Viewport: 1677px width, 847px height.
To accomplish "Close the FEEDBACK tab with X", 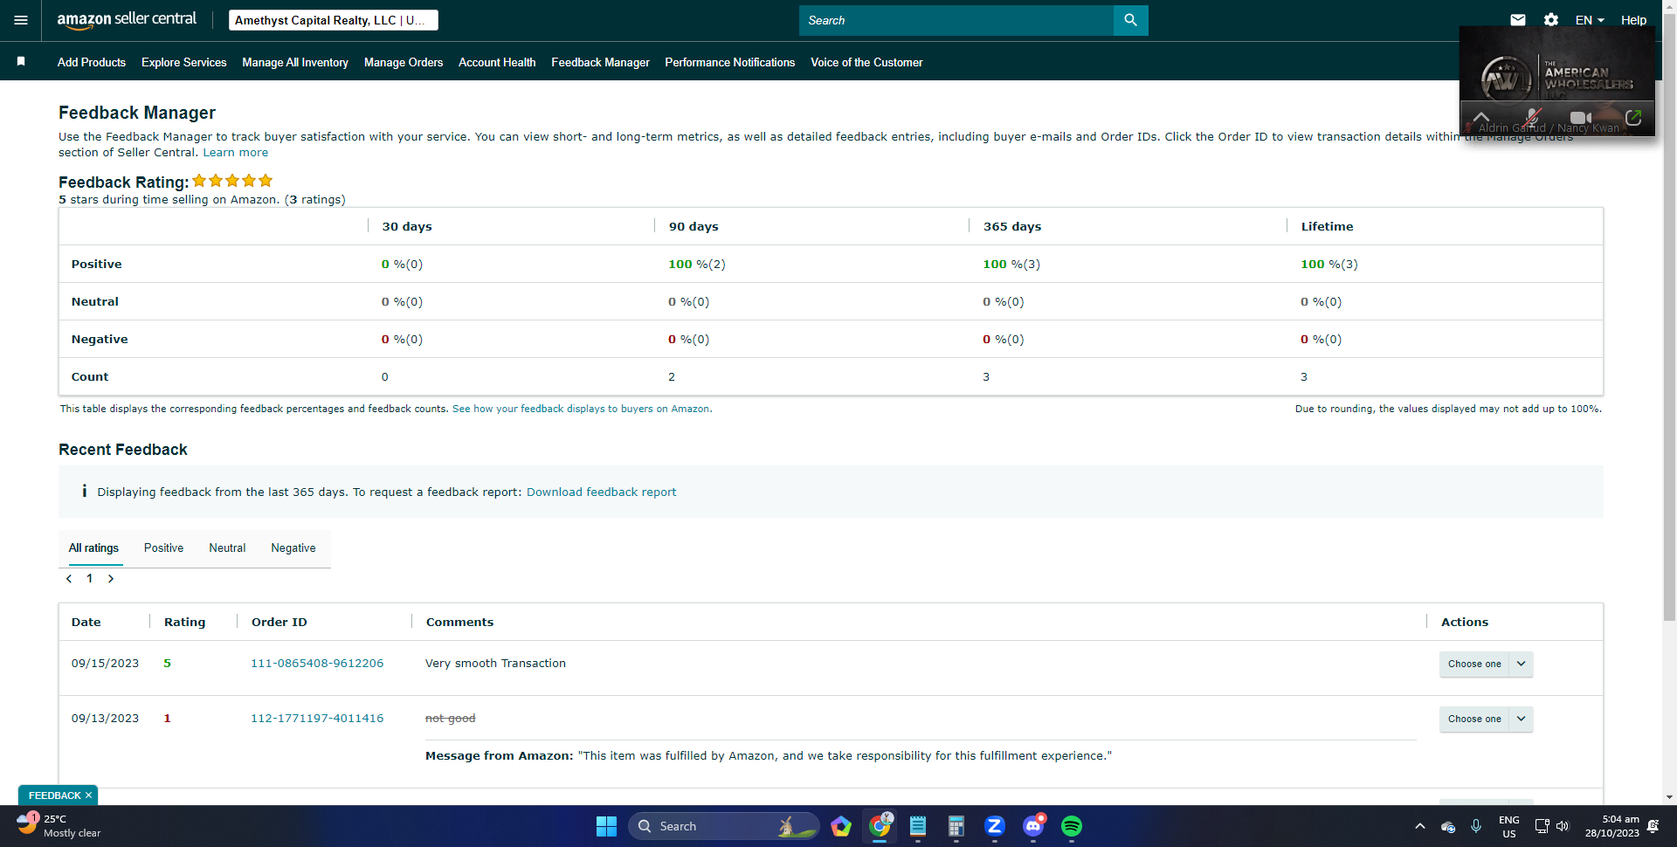I will [88, 795].
